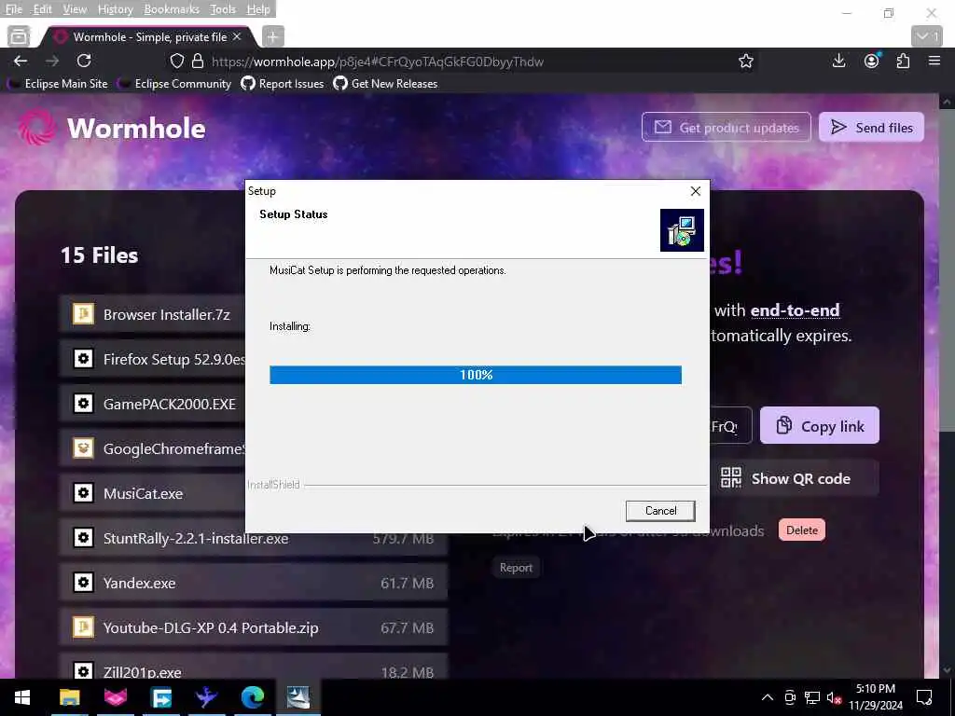Delete the shared files

click(801, 530)
